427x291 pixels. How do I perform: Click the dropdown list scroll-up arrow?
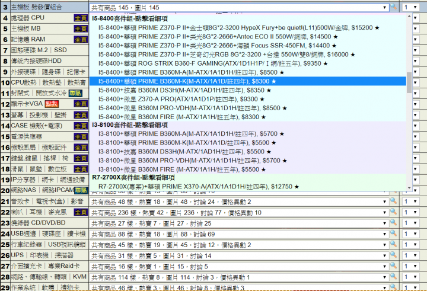409,17
